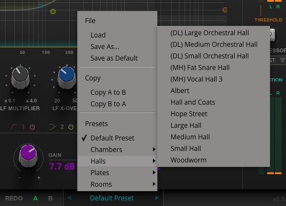Click the orange EQ node at graph edge
Screen dimensions: 286x206
(225, 10)
